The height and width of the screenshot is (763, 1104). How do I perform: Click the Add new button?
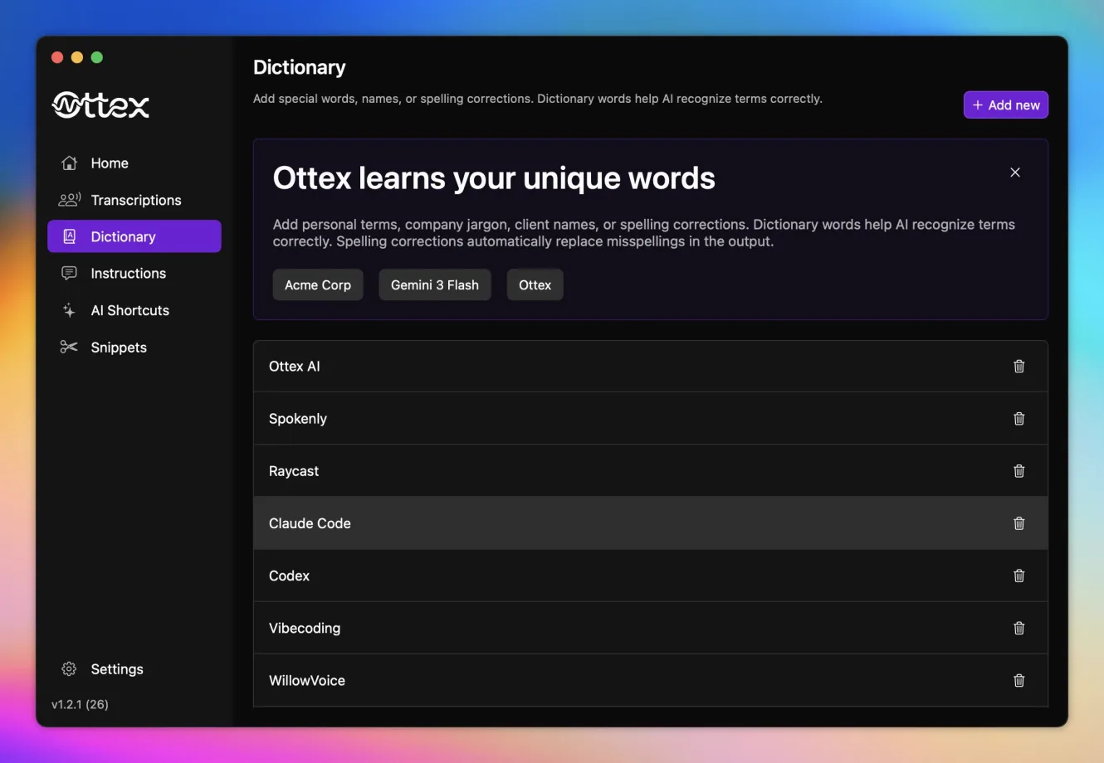tap(1005, 104)
